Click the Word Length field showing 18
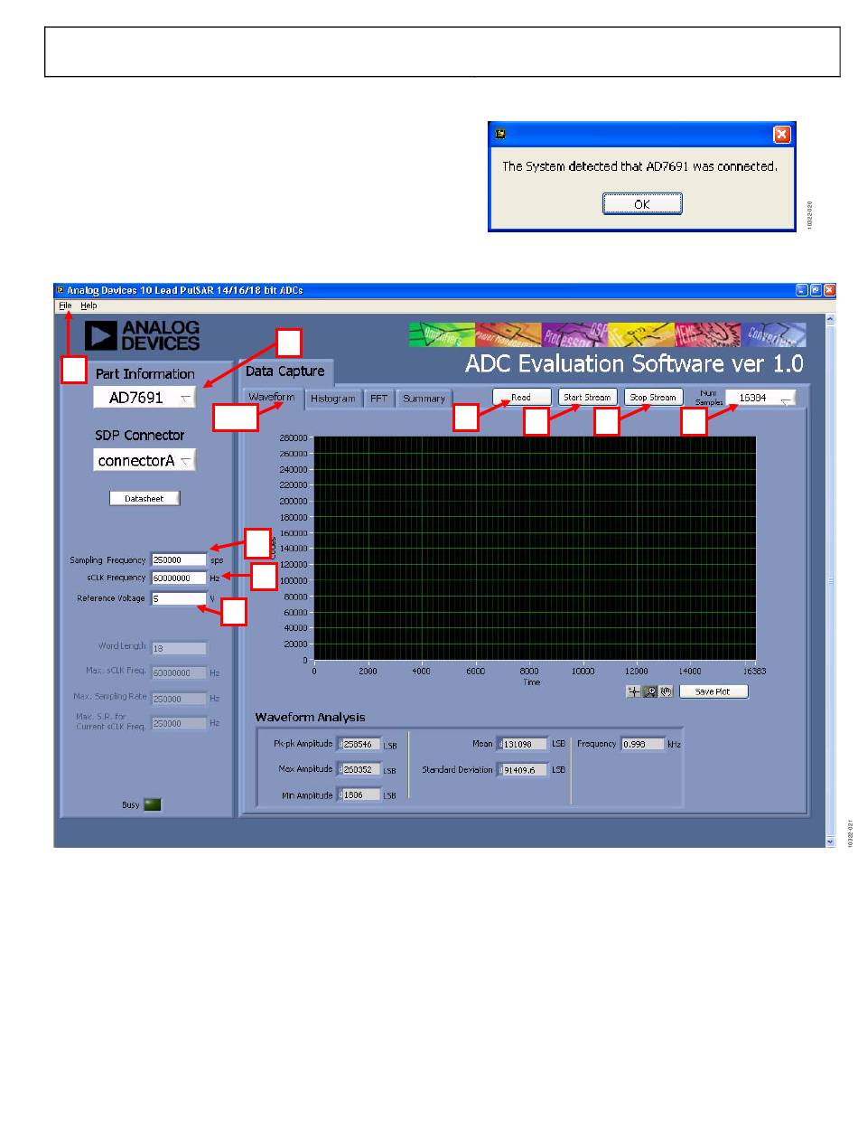Screen dimensions: 858x1128 pyautogui.click(x=179, y=648)
